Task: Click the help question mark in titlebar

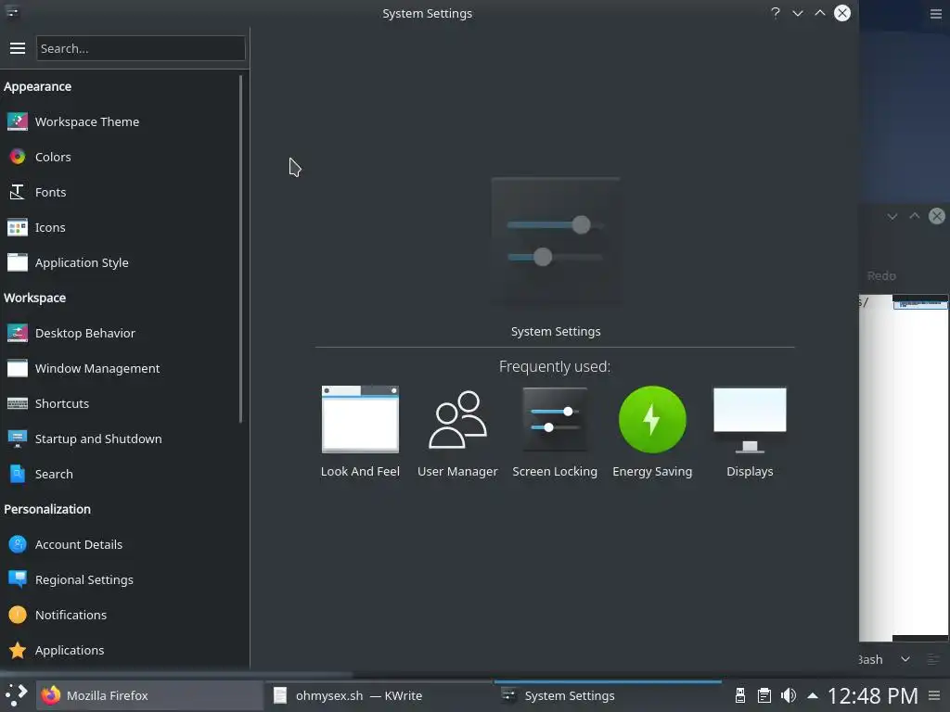Action: pos(776,13)
